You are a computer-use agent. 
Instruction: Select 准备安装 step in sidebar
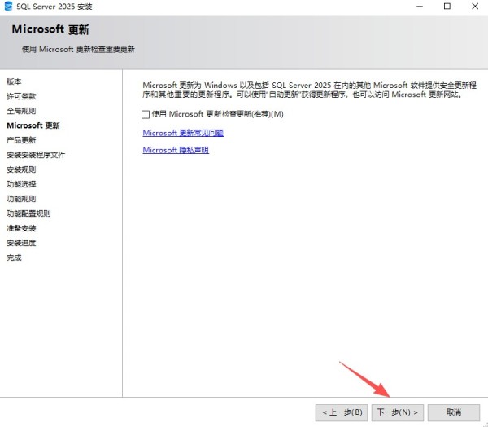tap(21, 228)
